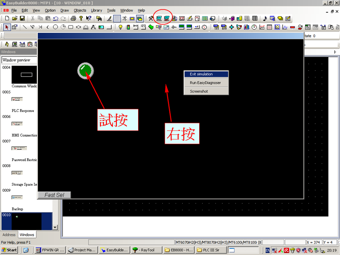
Task: Select the Meter Display gauge object icon
Action: (254, 27)
